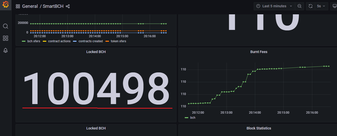Toggle the contract actions series legend
Viewport: 337px width, 136px height.
click(57, 41)
